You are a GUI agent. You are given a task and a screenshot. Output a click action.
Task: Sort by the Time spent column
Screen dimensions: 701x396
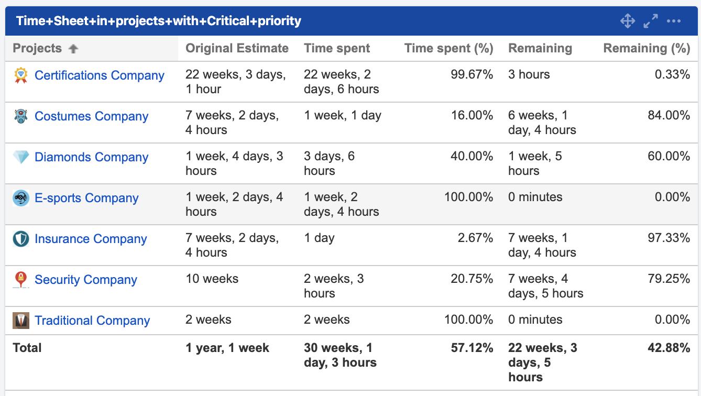click(337, 48)
